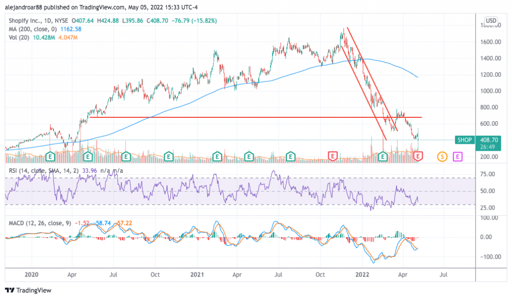This screenshot has width=512, height=299.
Task: Click the MACD −100.00 axis label
Action: click(490, 257)
